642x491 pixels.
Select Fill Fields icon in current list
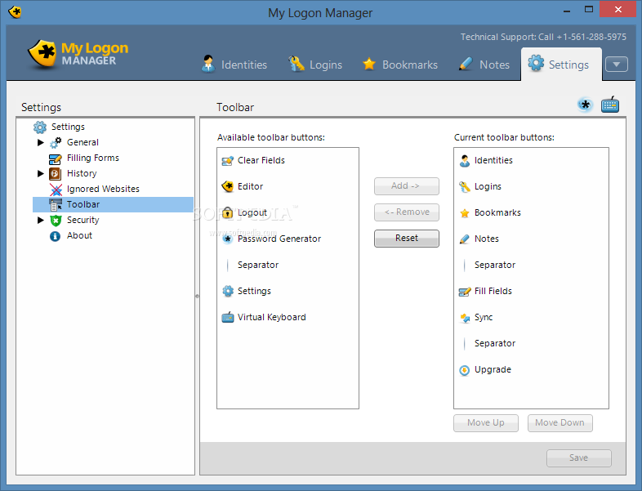click(464, 292)
